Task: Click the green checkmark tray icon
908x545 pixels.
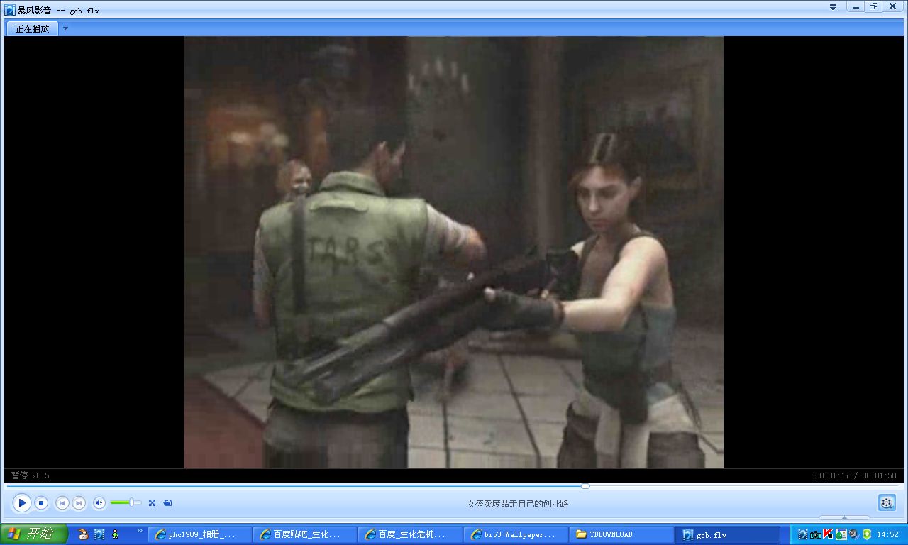Action: pyautogui.click(x=841, y=534)
